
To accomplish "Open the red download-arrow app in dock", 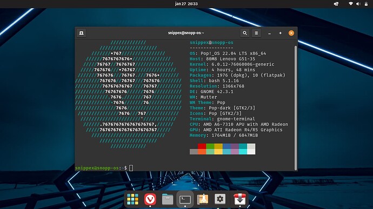I will pos(239,199).
